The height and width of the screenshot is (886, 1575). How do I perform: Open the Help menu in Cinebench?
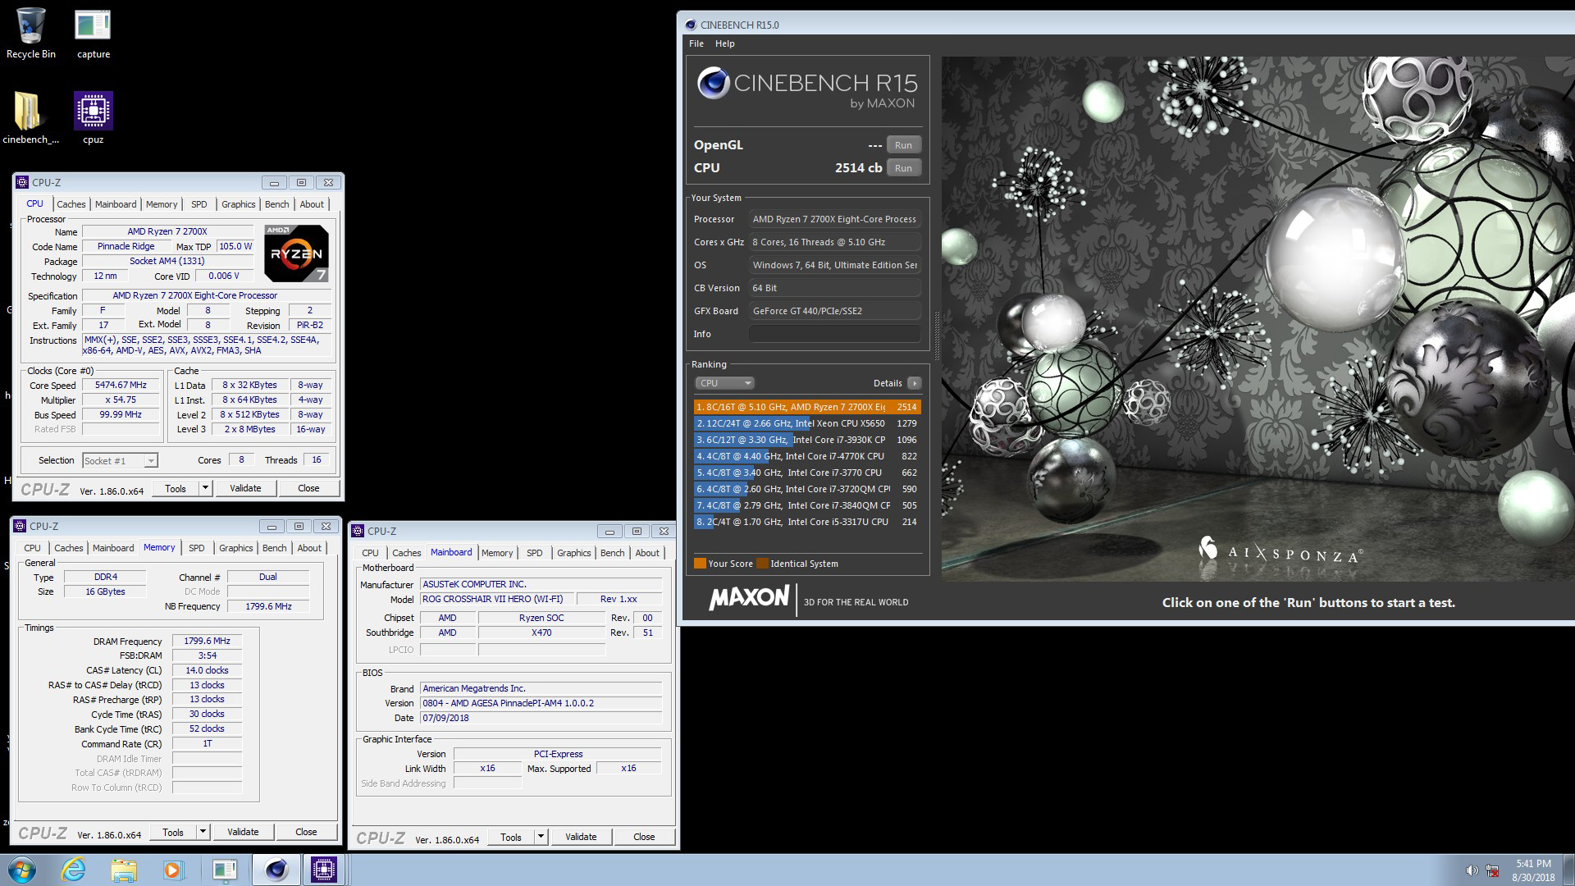pyautogui.click(x=725, y=43)
